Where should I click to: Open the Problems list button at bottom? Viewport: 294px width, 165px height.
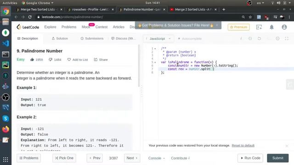pyautogui.click(x=28, y=158)
